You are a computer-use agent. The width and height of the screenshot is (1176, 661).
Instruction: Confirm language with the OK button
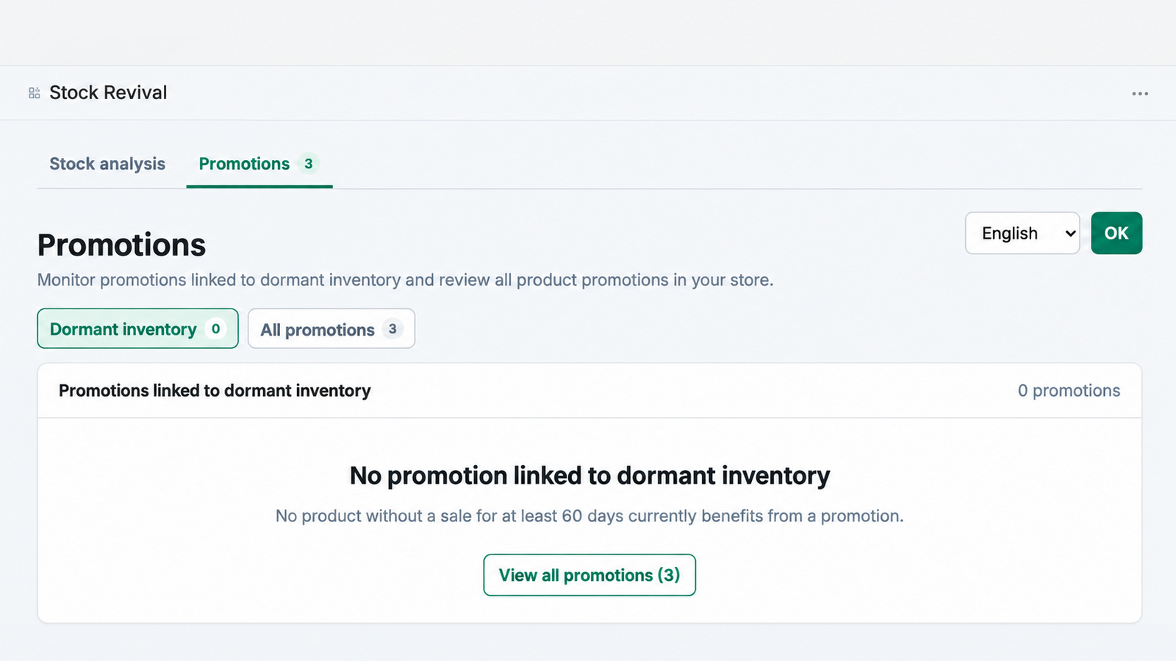click(1116, 234)
